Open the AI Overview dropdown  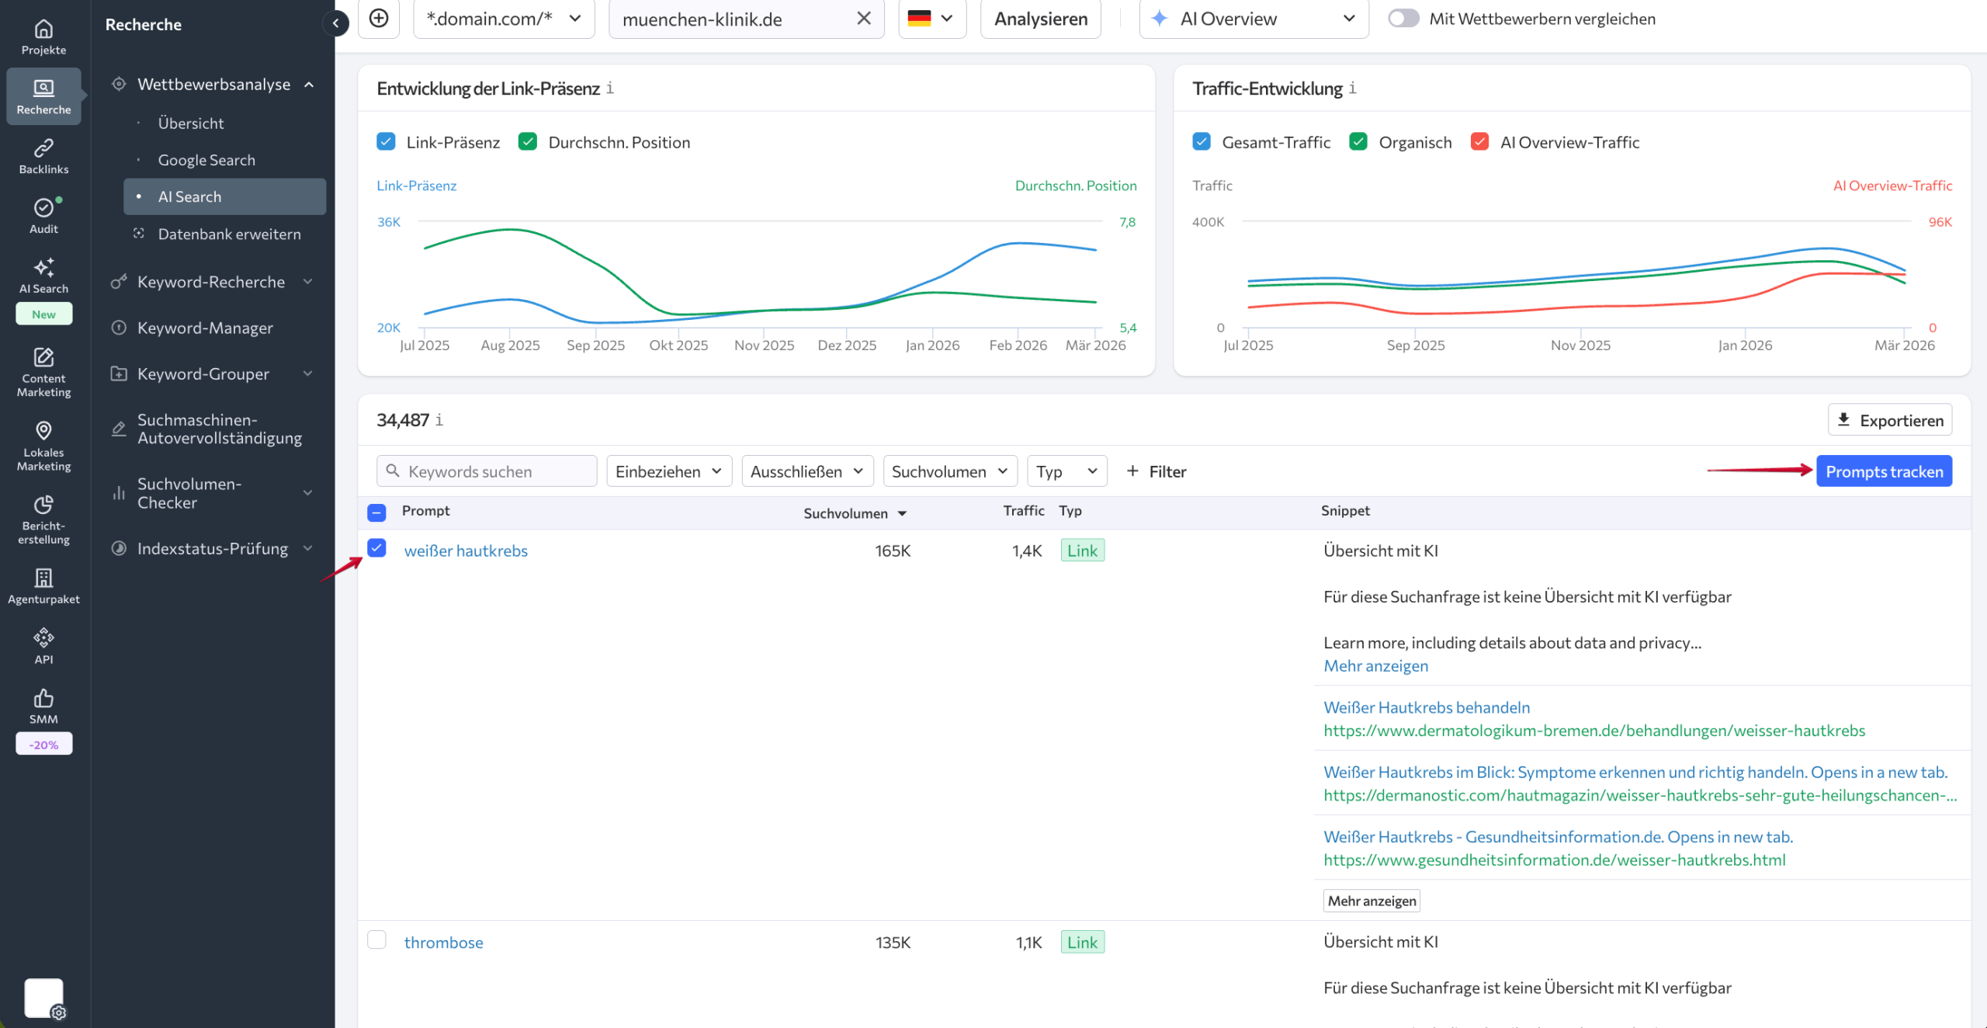(1253, 19)
